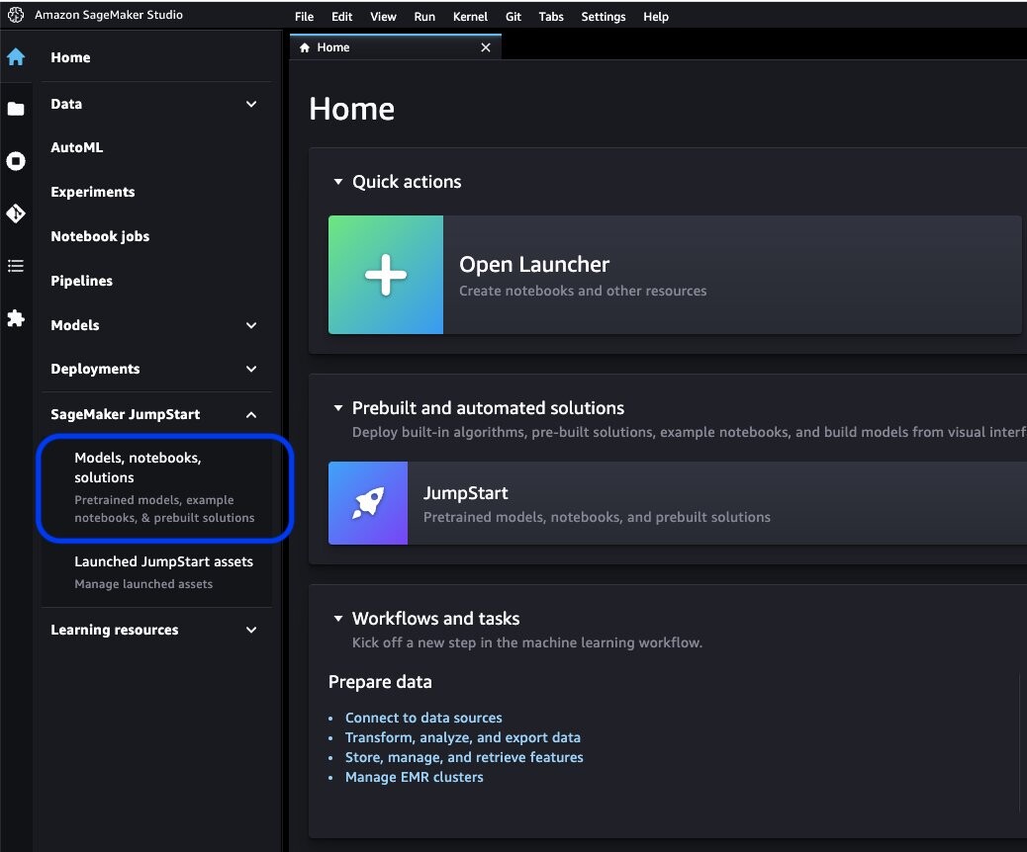
Task: Open the Table of Contents list icon
Action: (x=16, y=266)
